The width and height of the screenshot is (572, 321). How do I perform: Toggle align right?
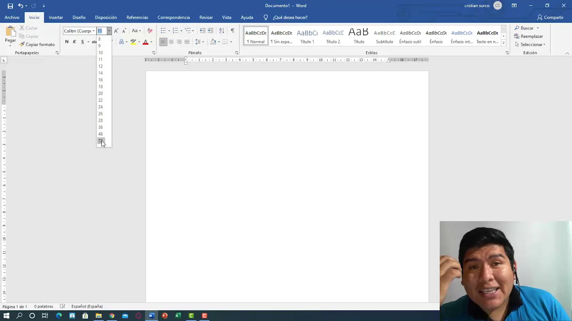179,42
